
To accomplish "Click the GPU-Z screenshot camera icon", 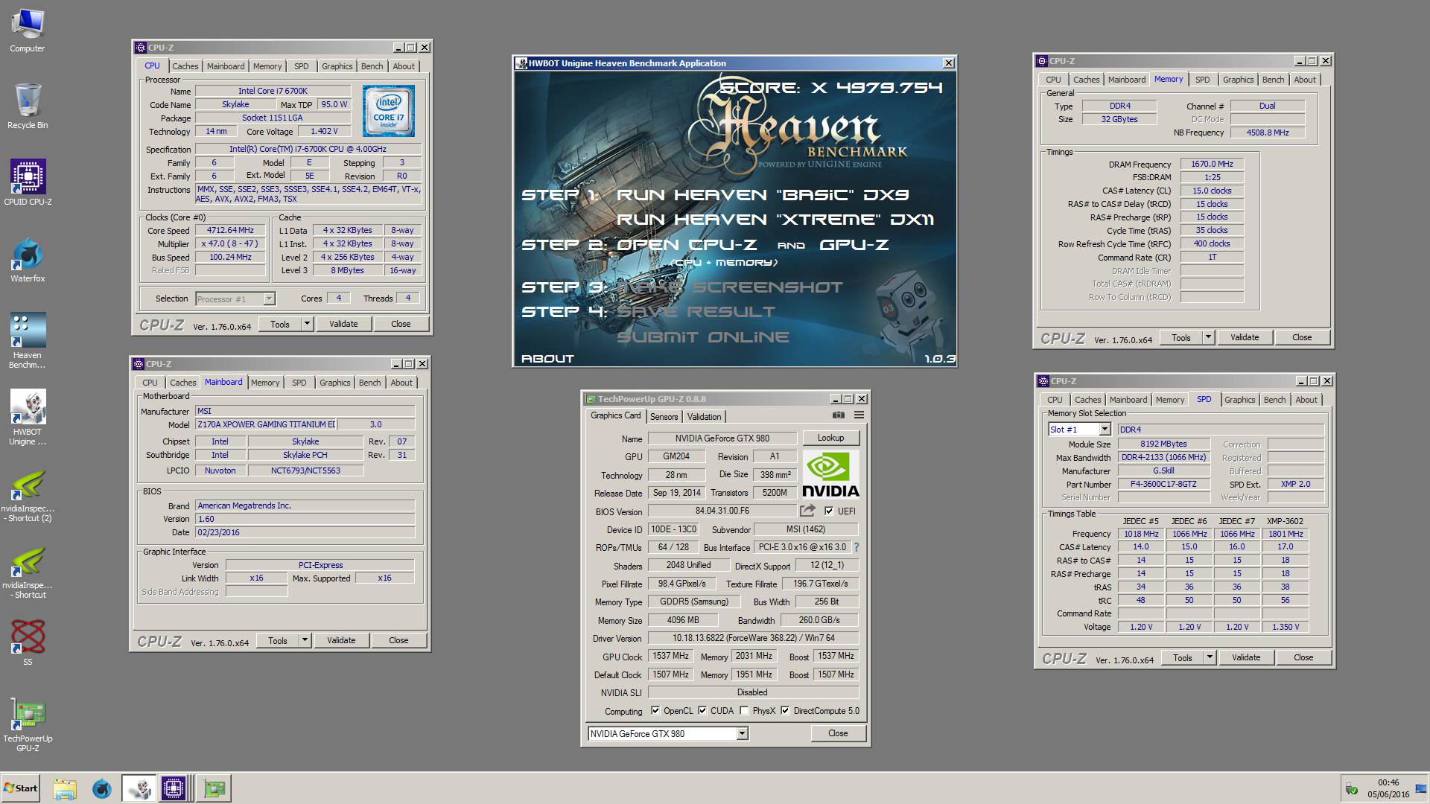I will coord(839,415).
